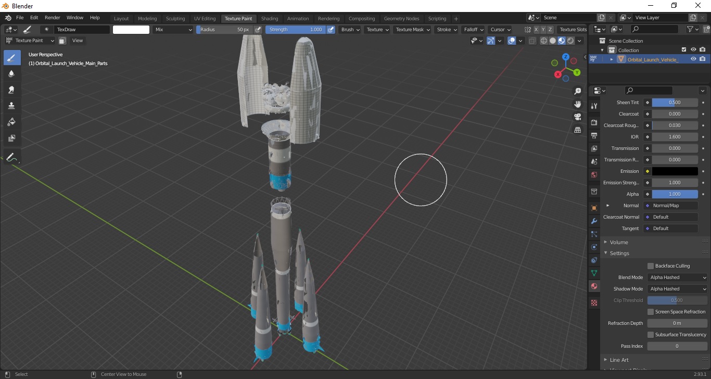
Task: Expand the Volume panel
Action: [619, 242]
